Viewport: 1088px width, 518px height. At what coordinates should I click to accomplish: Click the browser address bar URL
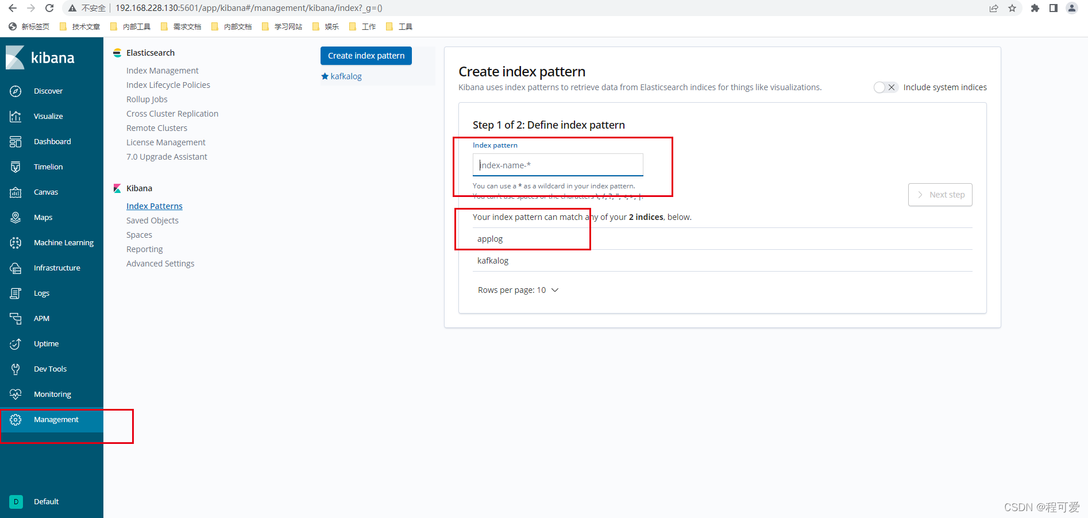249,8
